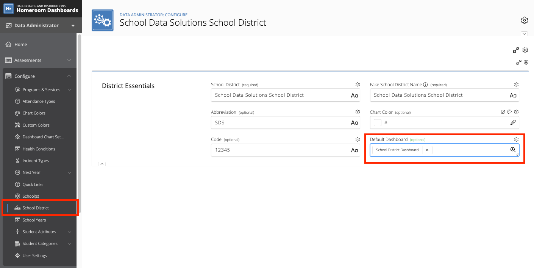The height and width of the screenshot is (268, 534).
Task: Open Health Conditions
Action: [39, 149]
